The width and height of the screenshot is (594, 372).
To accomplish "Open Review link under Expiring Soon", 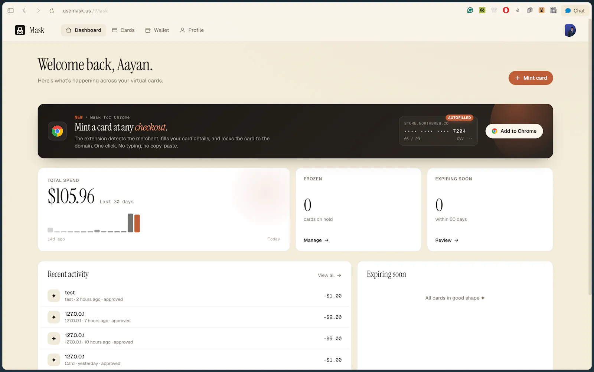I will click(x=447, y=240).
